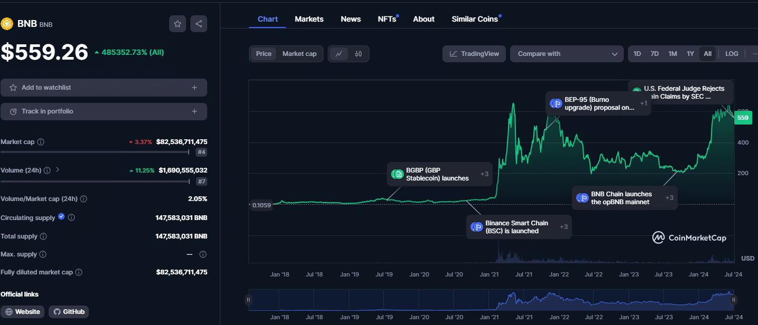
Task: Switch to candlestick chart view
Action: 358,54
